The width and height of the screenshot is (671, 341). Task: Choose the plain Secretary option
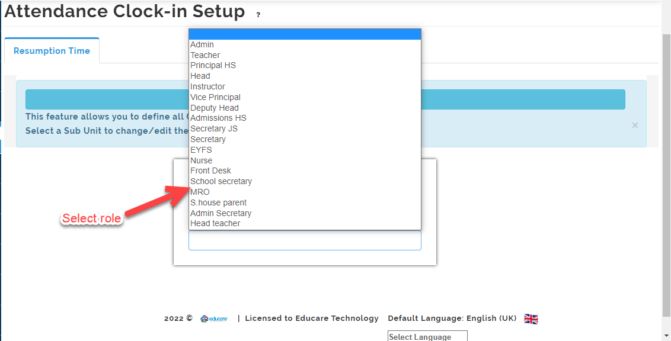pos(305,139)
